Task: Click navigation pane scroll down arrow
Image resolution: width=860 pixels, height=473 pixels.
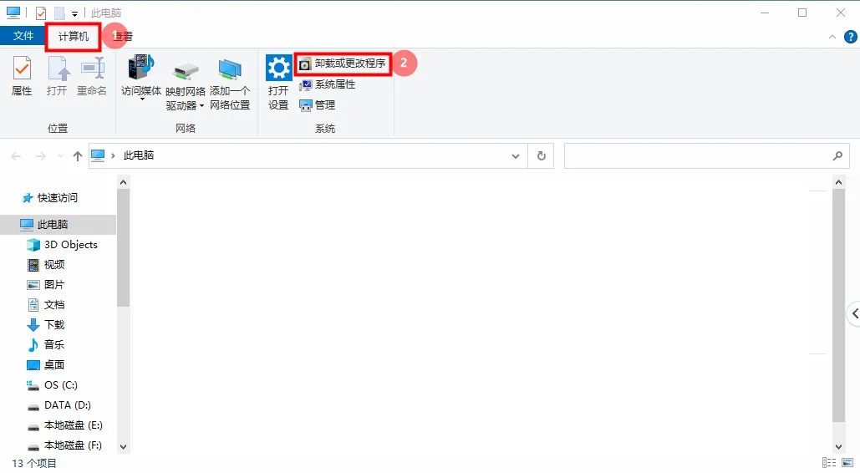Action: tap(124, 447)
